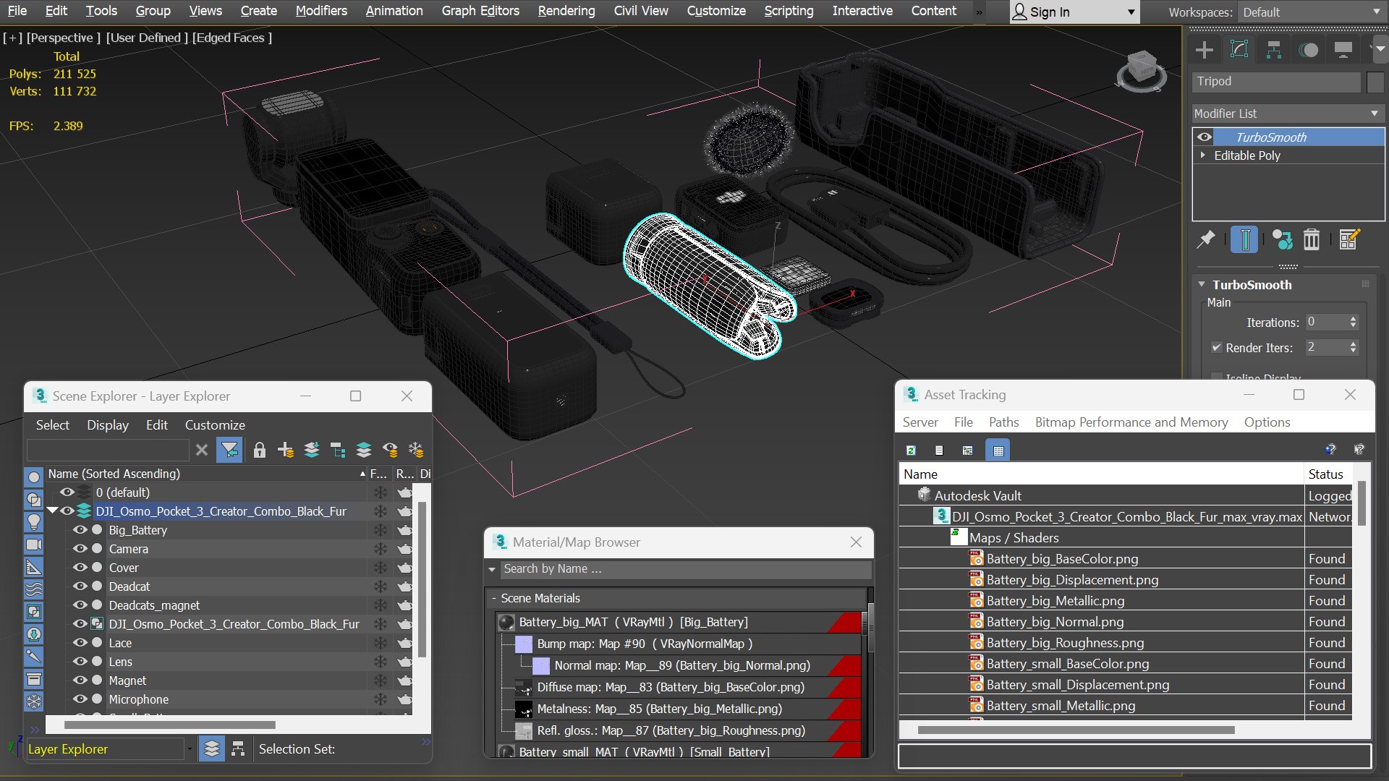Clear the Scene Explorer search with the X
This screenshot has height=781, width=1389.
(202, 451)
